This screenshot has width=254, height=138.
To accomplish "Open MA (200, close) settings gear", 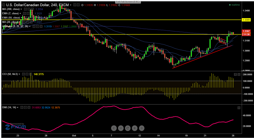I will click(x=29, y=9).
